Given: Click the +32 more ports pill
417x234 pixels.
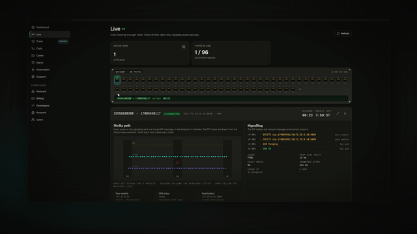Looking at the screenshot, I should [300, 89].
